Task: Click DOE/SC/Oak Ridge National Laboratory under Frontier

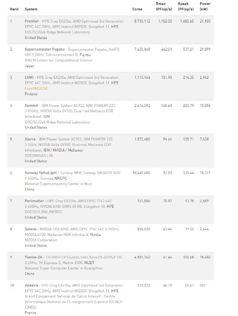Action: tap(57, 32)
